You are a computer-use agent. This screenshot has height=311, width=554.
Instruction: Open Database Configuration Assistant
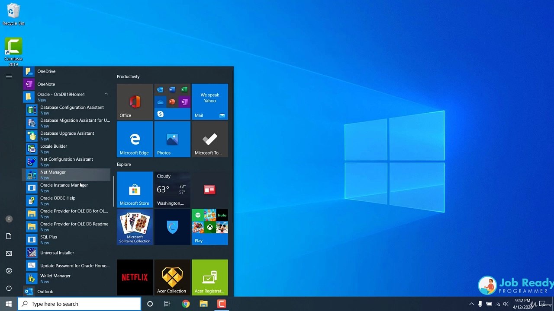pos(67,110)
